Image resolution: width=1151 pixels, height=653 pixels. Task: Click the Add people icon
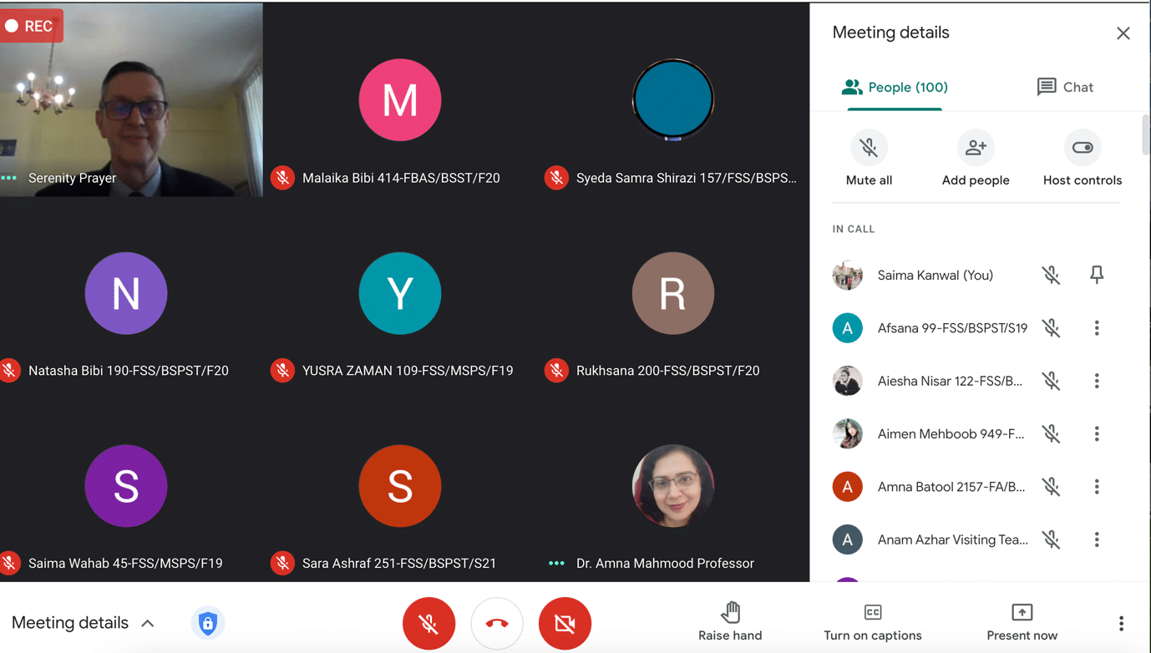[976, 148]
